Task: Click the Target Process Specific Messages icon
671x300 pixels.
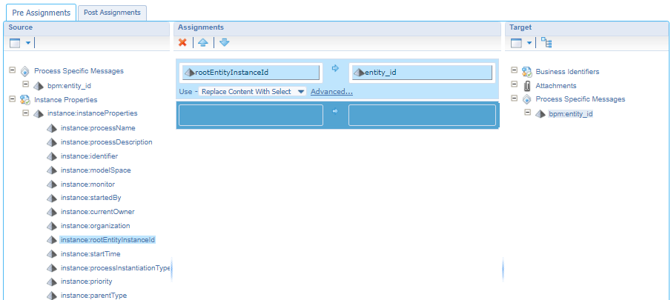Action: point(526,99)
